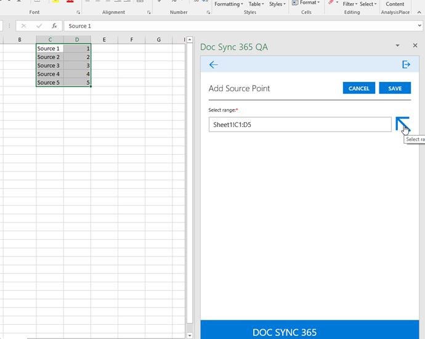This screenshot has height=339, width=425.
Task: Click cell containing Source 1
Action: (x=50, y=48)
